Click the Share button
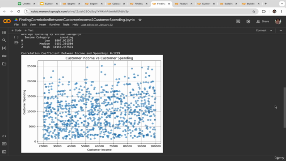Image resolution: width=286 pixels, height=161 pixels. (x=263, y=21)
